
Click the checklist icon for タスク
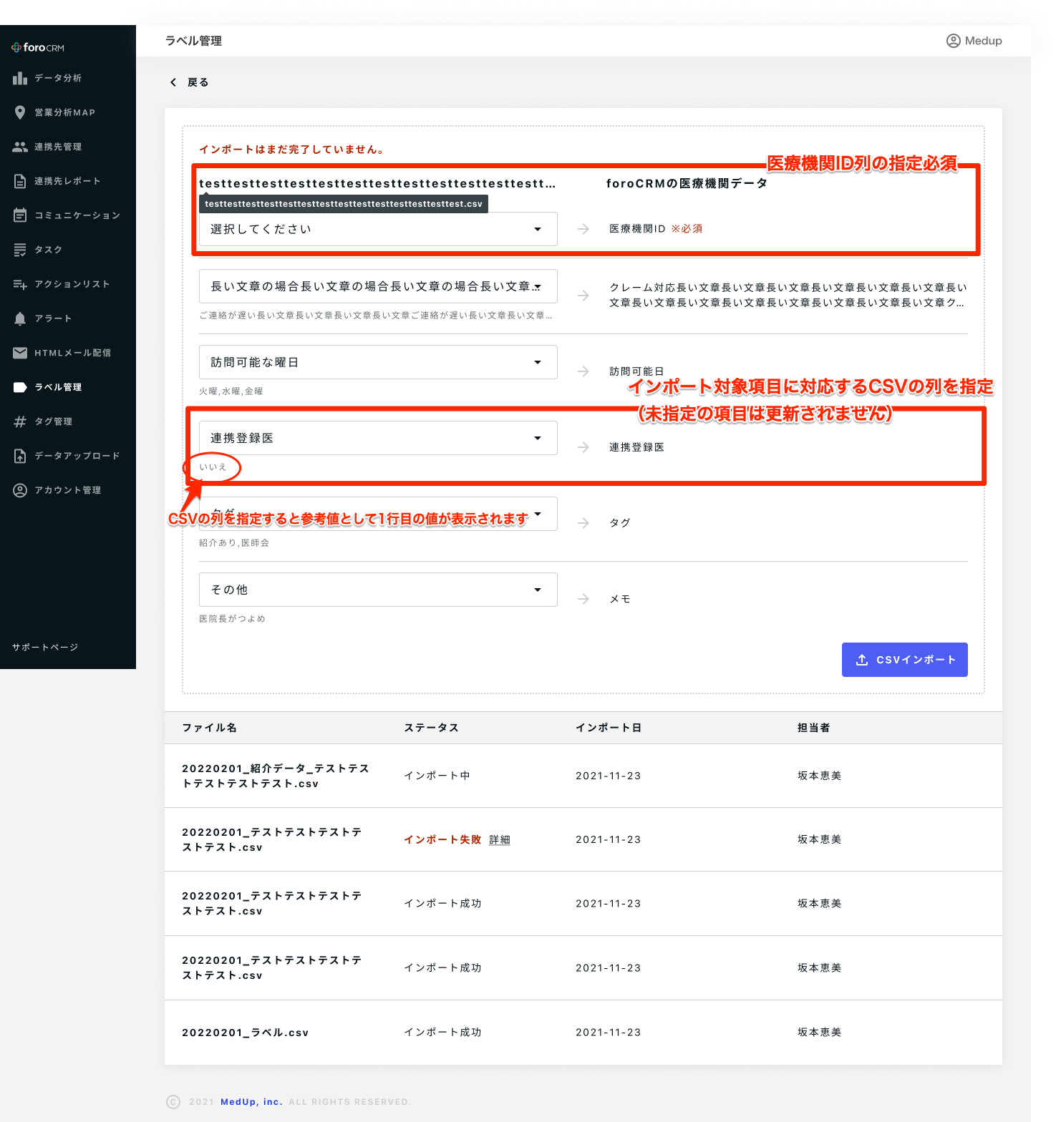click(20, 250)
